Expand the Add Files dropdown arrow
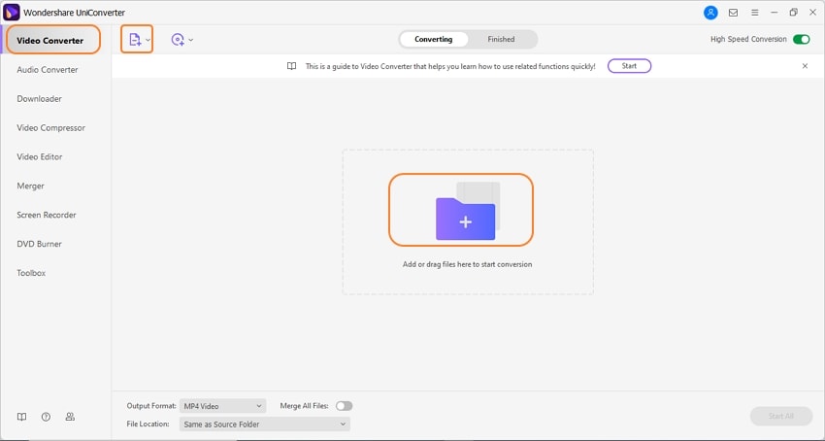The height and width of the screenshot is (441, 825). coord(148,40)
